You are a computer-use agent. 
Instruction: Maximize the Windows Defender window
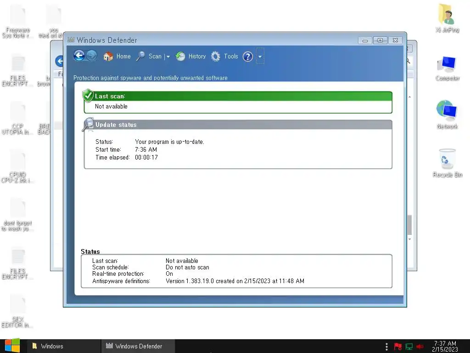pos(380,40)
